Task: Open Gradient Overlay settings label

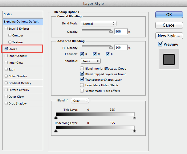Action: [20, 83]
